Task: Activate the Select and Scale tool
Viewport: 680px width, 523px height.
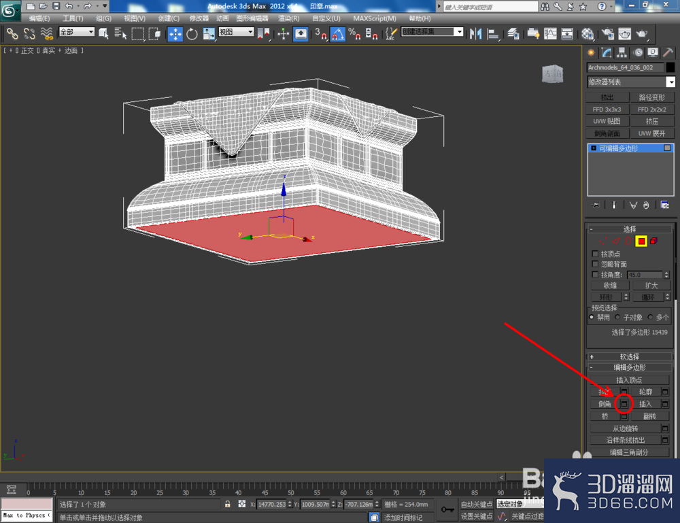Action: point(209,34)
